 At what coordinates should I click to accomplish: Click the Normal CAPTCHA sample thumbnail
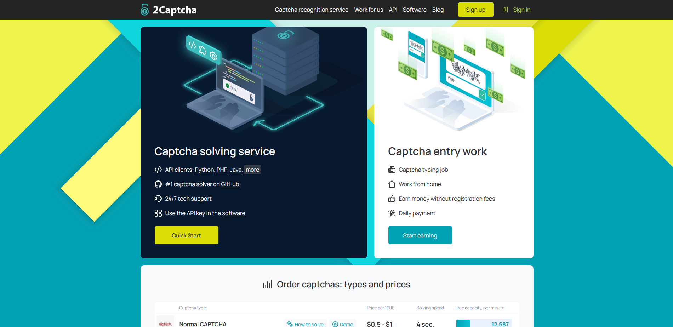(165, 323)
